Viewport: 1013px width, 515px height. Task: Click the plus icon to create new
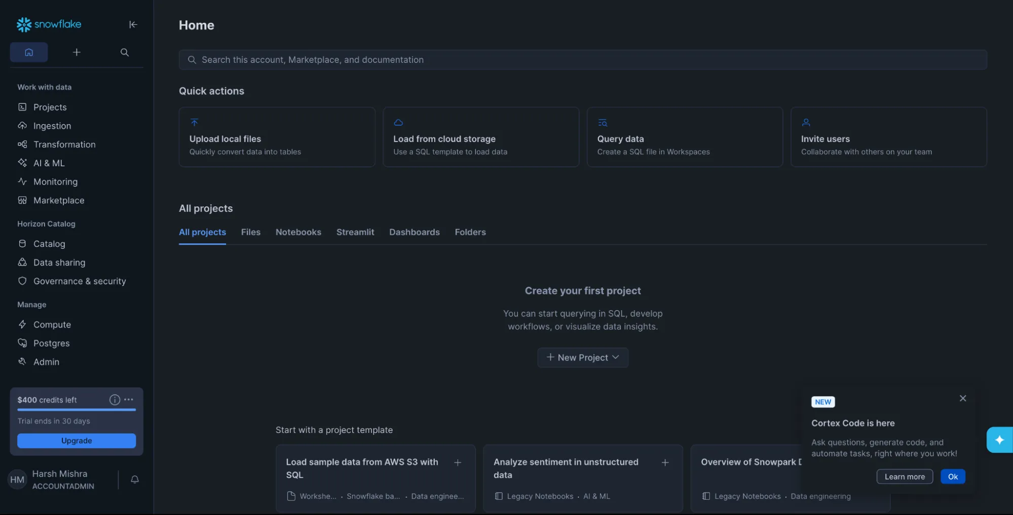(77, 52)
